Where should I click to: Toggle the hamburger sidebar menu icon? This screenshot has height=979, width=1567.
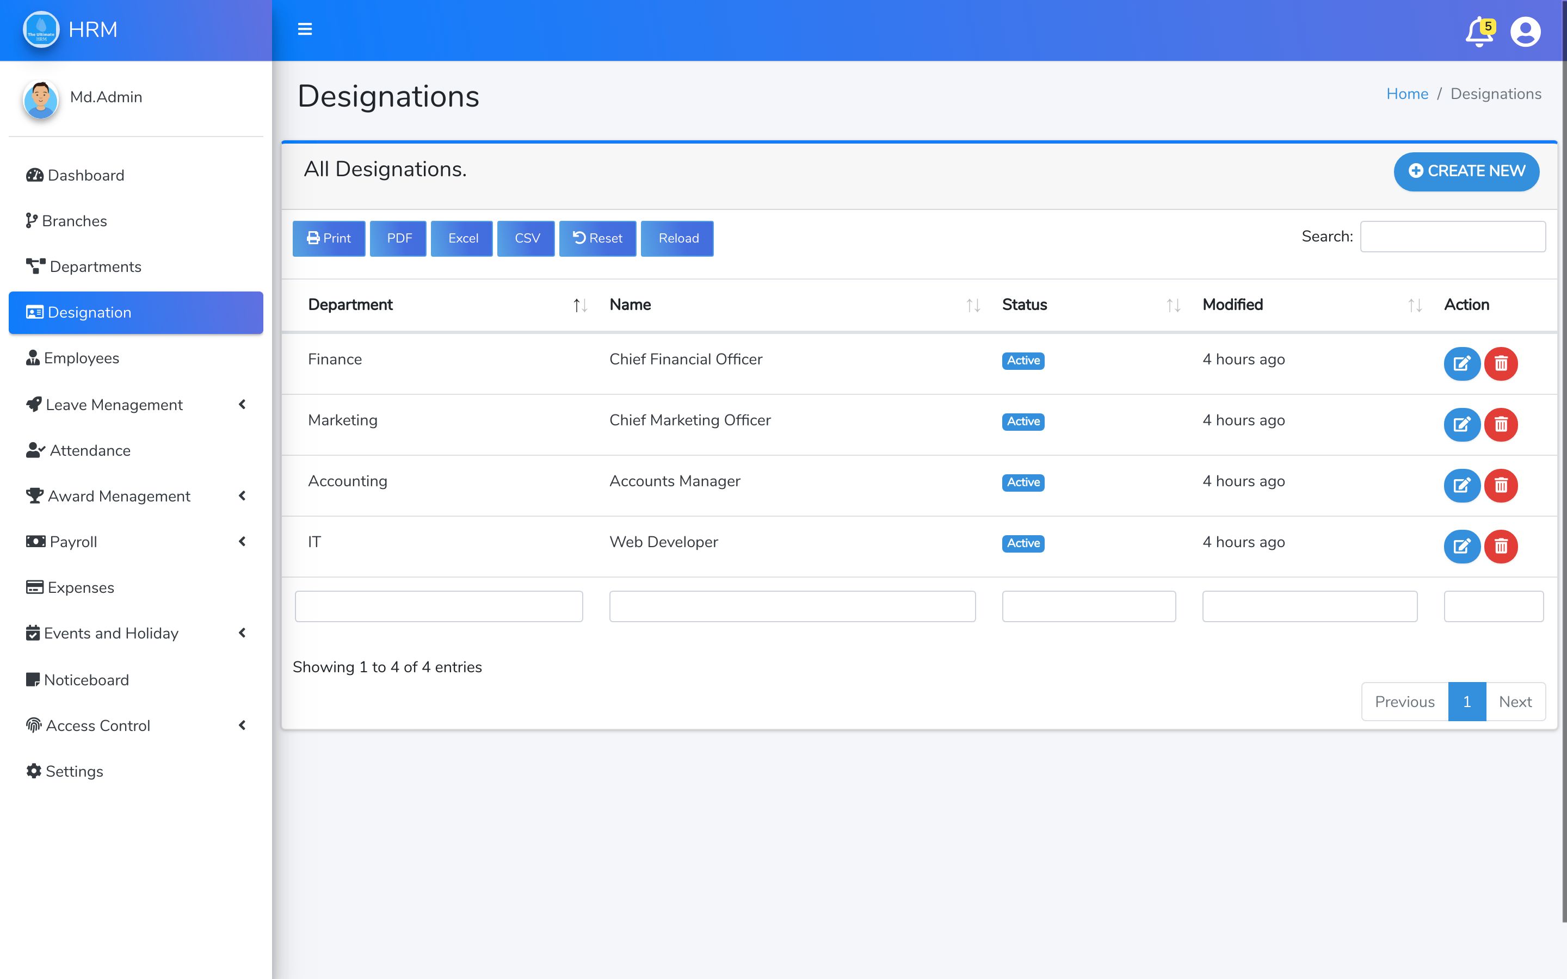[x=304, y=29]
